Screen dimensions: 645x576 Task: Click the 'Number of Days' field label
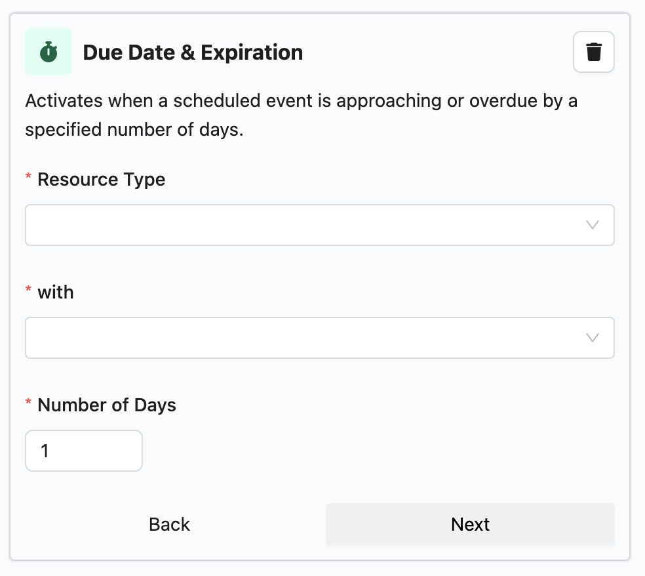click(107, 405)
